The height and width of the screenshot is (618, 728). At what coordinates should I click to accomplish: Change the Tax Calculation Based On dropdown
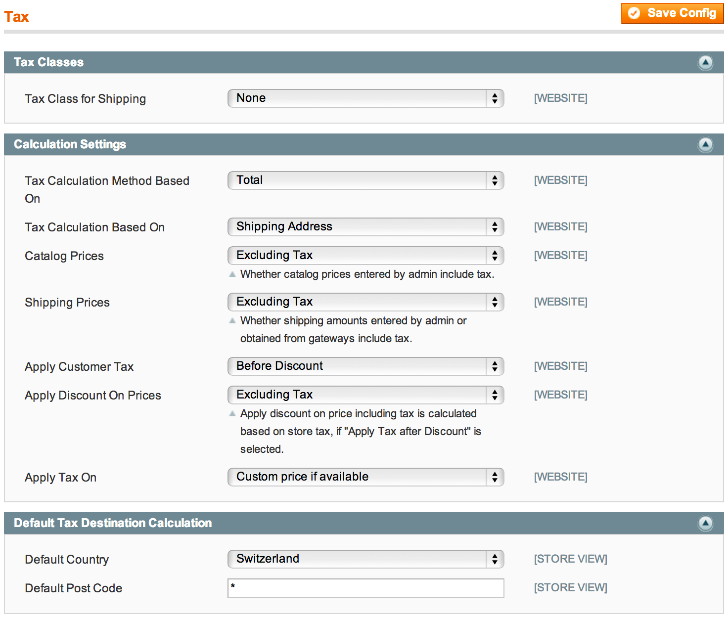[365, 227]
